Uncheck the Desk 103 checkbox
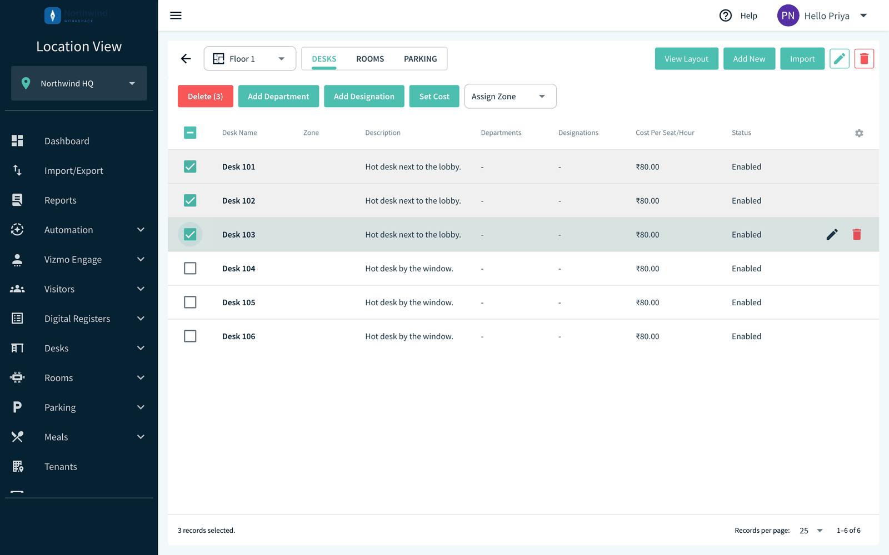 (190, 234)
